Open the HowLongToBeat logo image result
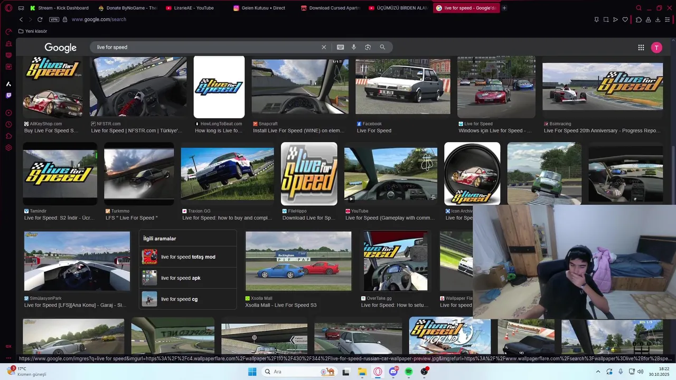Screen dimensions: 676x380 [x=219, y=87]
